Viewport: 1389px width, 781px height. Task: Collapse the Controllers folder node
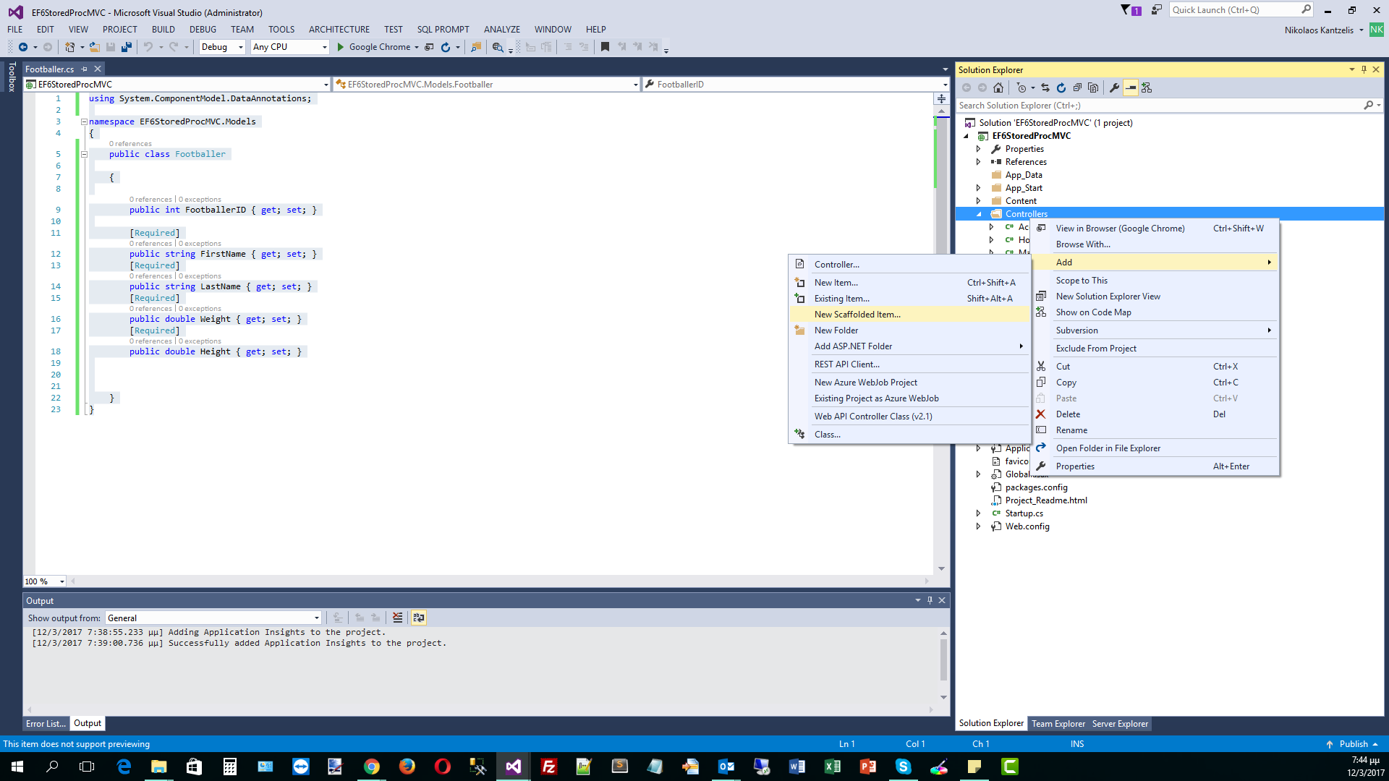[979, 214]
